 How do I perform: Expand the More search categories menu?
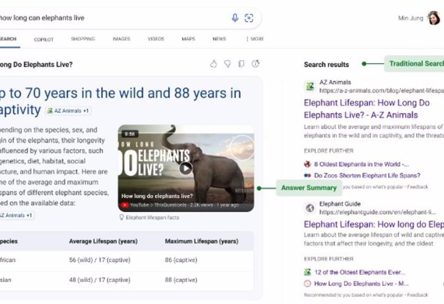click(x=255, y=39)
